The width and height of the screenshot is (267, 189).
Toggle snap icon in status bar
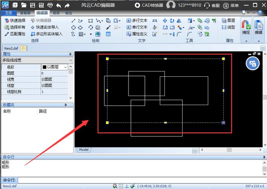tap(115, 186)
